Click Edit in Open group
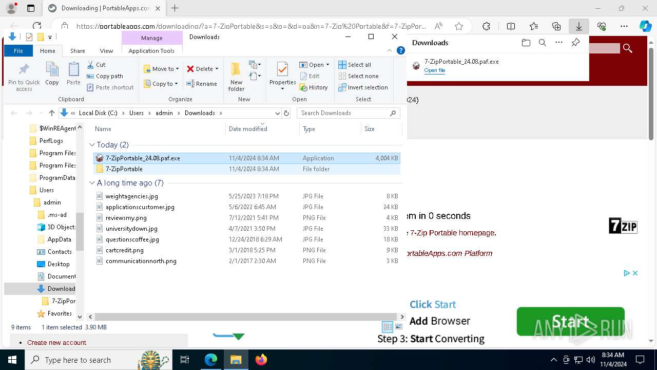The image size is (657, 370). click(310, 76)
